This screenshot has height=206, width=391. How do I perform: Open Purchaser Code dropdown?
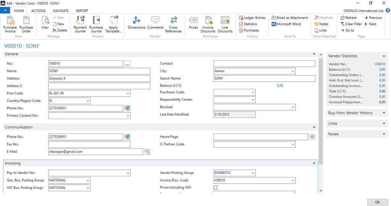click(253, 92)
